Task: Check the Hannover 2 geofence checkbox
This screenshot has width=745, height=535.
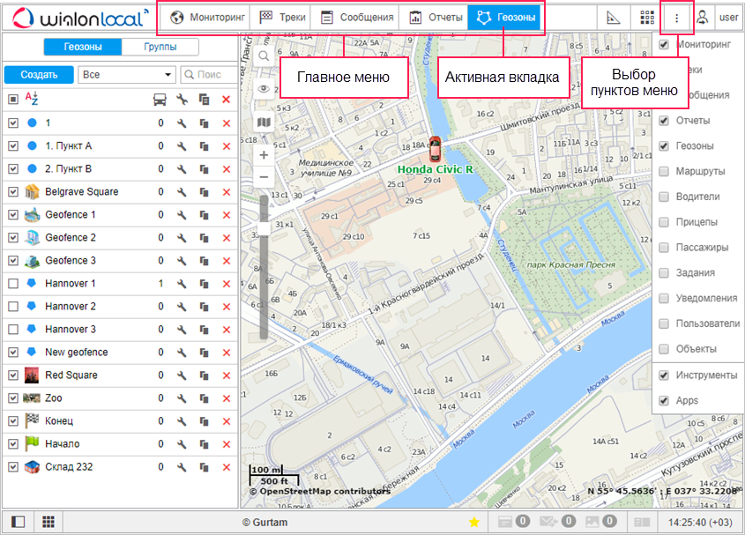Action: pos(13,307)
